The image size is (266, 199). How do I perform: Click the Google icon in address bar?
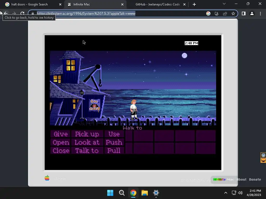[x=208, y=13]
